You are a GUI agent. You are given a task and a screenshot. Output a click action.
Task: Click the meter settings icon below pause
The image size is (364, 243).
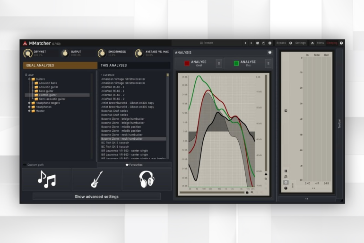click(286, 177)
